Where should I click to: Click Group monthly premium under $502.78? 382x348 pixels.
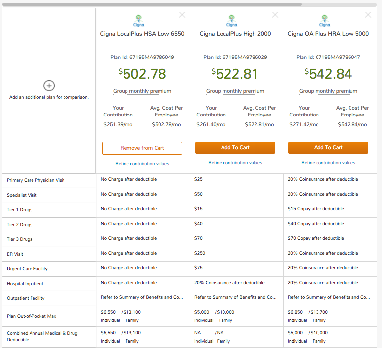142,91
